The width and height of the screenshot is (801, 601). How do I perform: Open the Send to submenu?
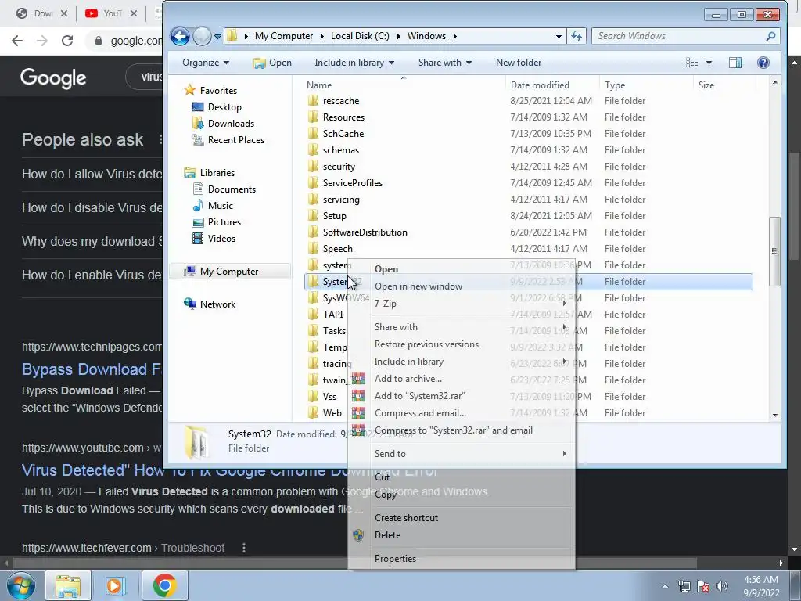461,454
